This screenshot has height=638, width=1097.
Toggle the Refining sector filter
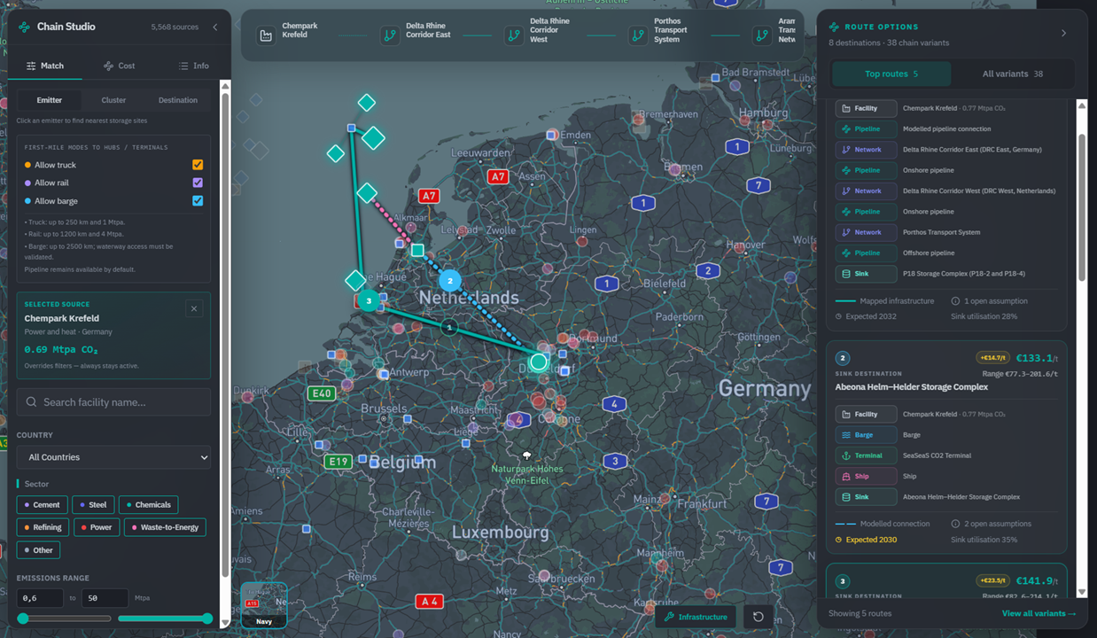pyautogui.click(x=43, y=527)
